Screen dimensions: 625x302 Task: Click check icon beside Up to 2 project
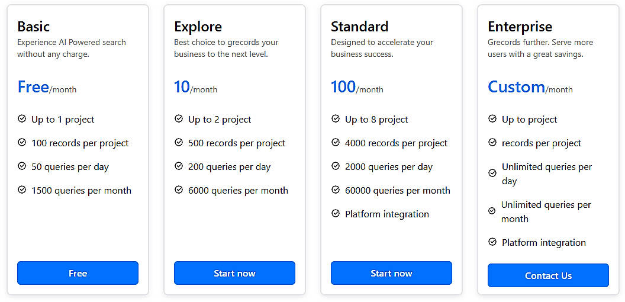(179, 119)
